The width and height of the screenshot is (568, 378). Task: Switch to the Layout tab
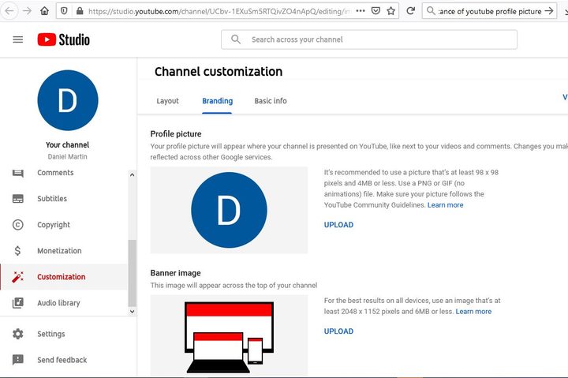(x=167, y=101)
